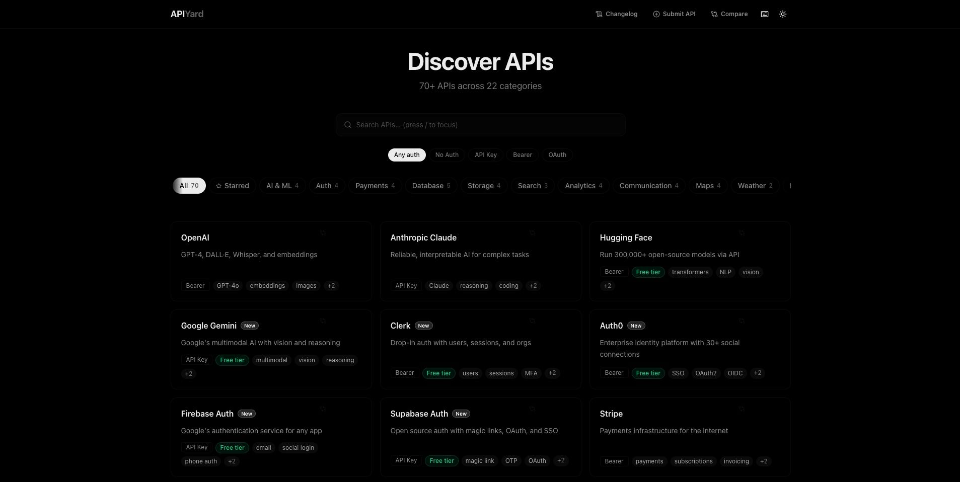Click the 'subscriptions' tag on Stripe card
Image resolution: width=960 pixels, height=482 pixels.
coord(694,461)
